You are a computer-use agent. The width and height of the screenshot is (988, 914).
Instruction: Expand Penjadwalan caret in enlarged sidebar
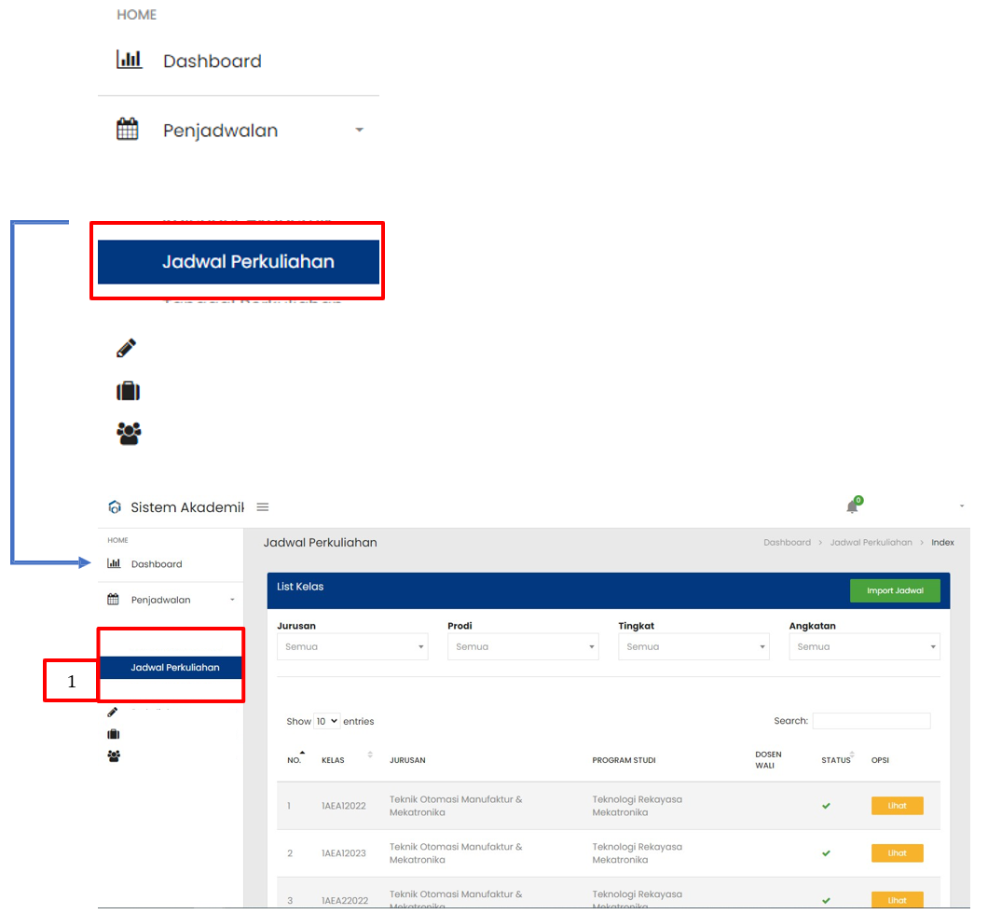[x=359, y=130]
